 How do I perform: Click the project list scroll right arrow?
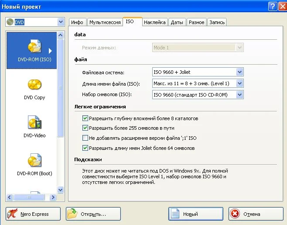click(x=53, y=197)
